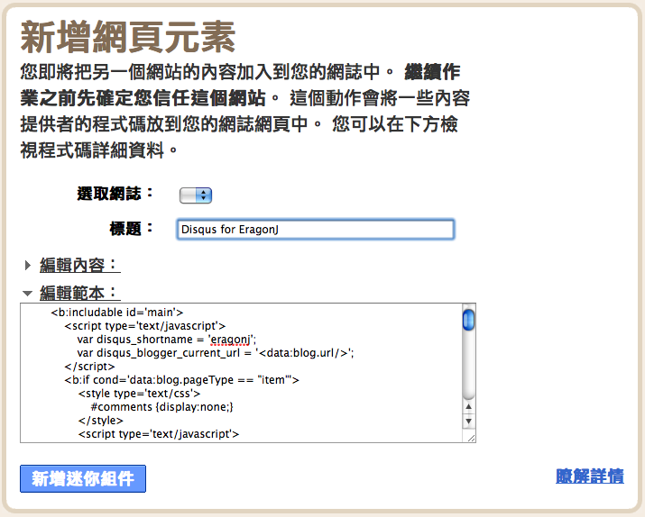
Task: Click the template scrollbar down arrow
Action: tap(468, 421)
